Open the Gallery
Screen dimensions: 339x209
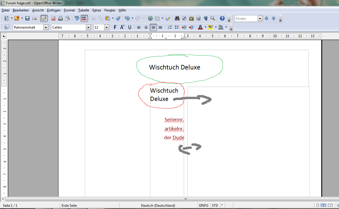(x=191, y=18)
